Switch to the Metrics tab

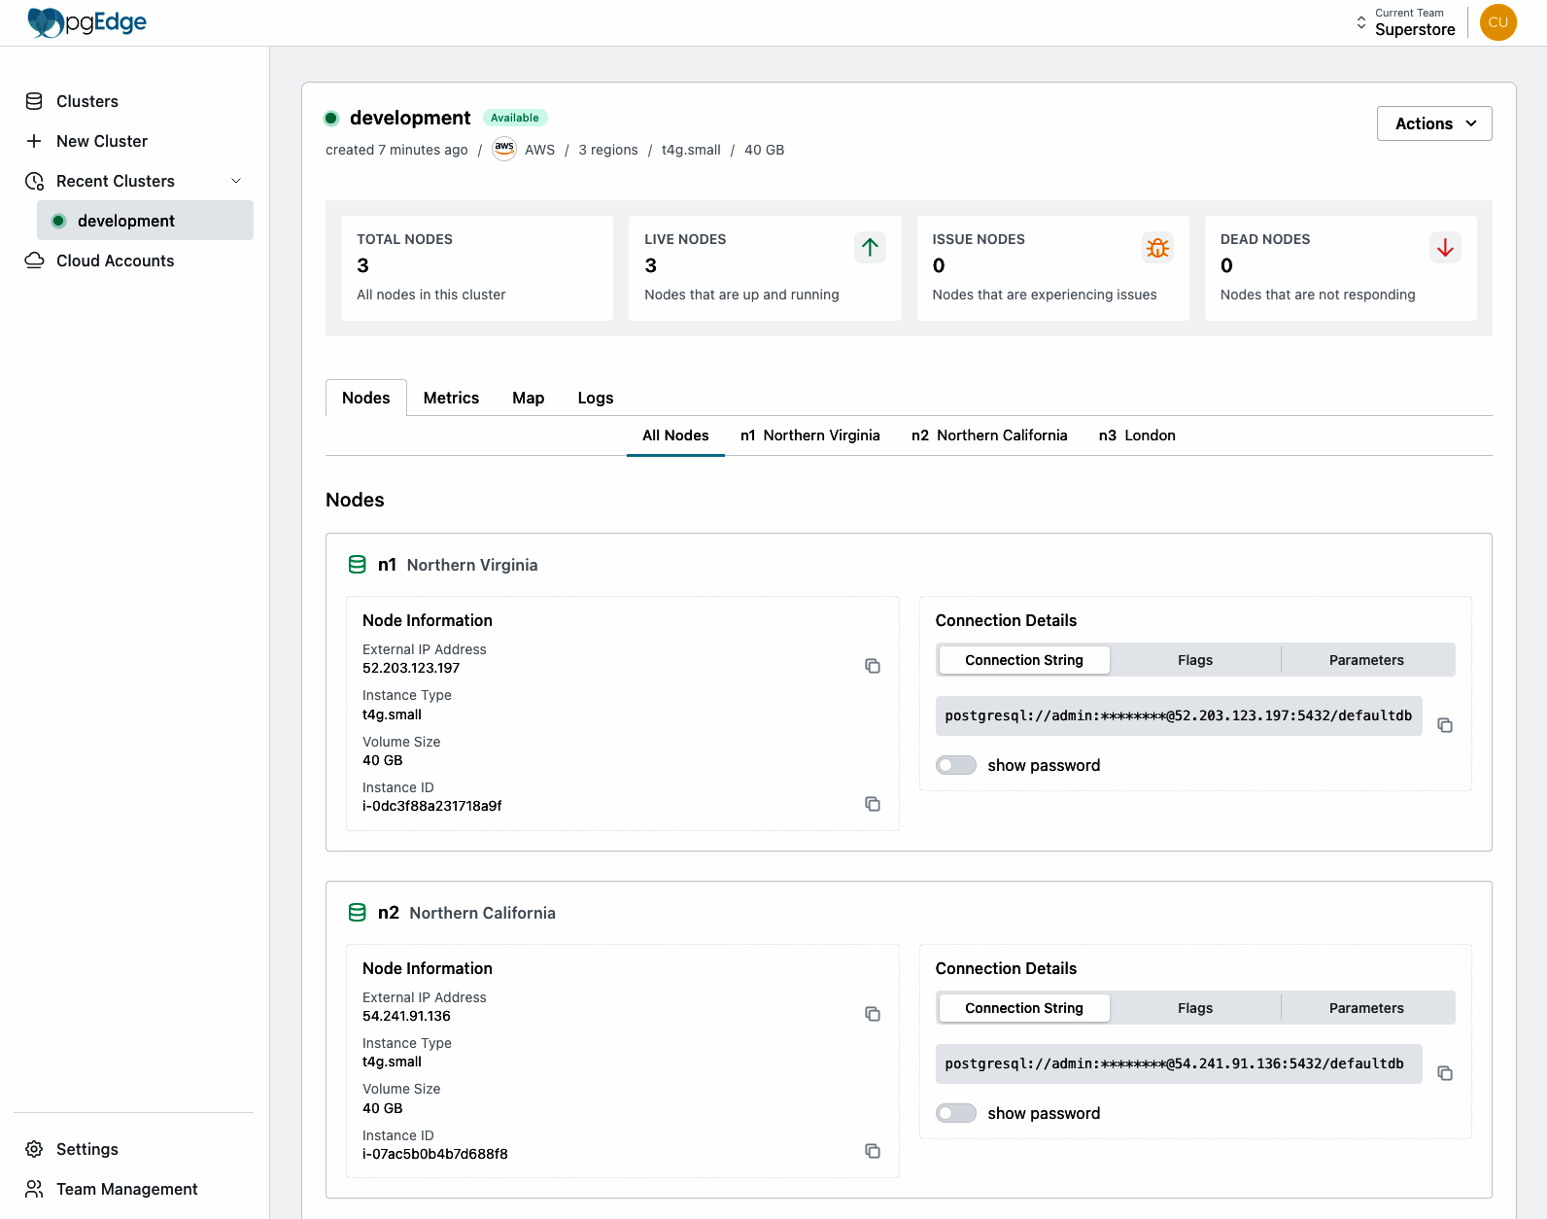(x=451, y=398)
